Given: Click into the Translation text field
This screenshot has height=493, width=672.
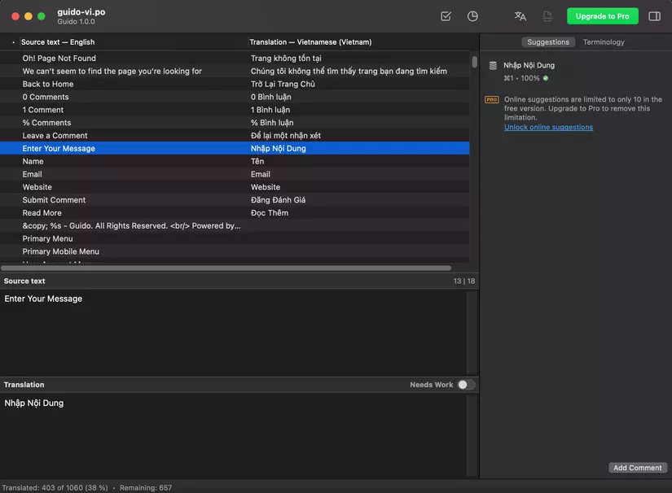Looking at the screenshot, I should tap(233, 434).
